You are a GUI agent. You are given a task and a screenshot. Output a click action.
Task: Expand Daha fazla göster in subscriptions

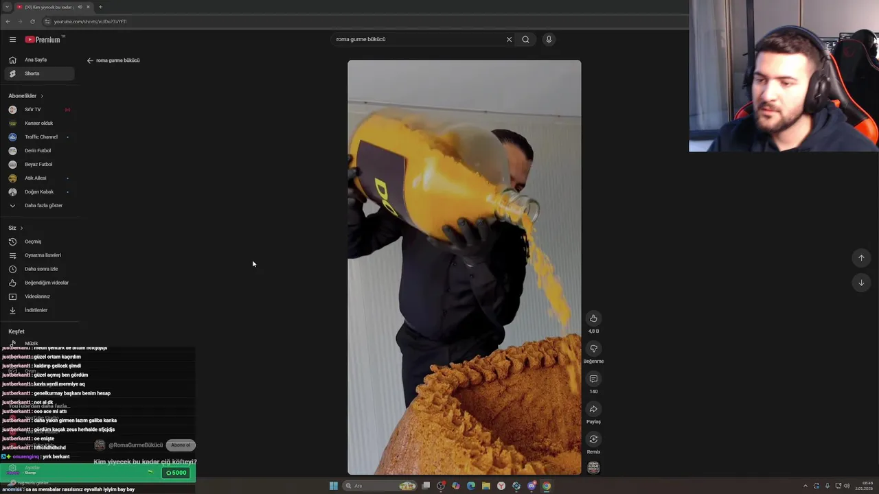coord(38,206)
